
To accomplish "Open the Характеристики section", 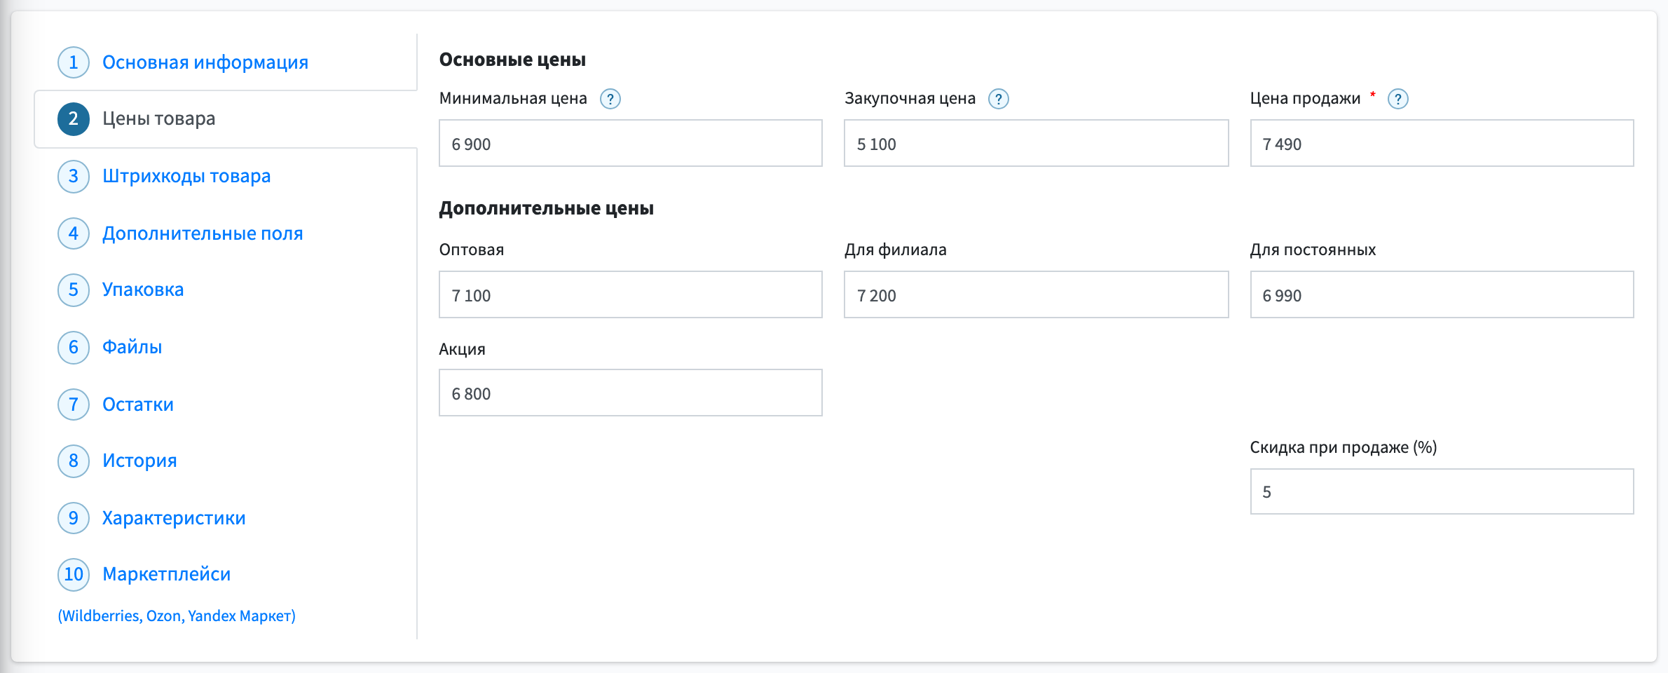I will (174, 518).
